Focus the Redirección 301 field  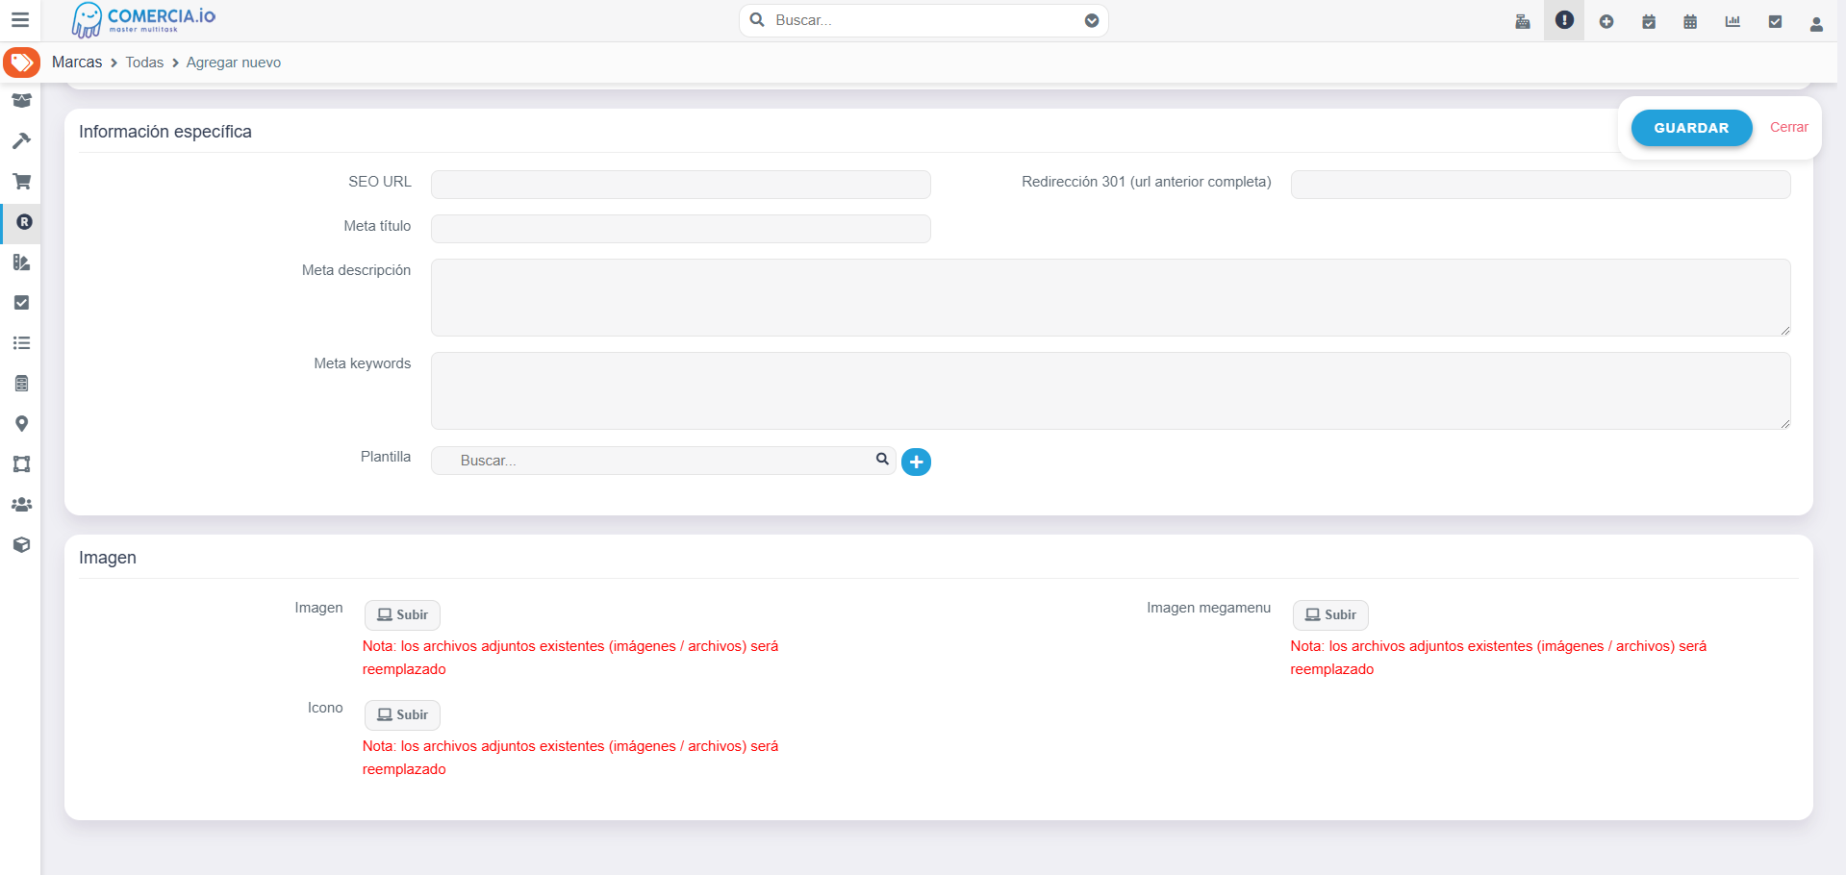pyautogui.click(x=1540, y=185)
